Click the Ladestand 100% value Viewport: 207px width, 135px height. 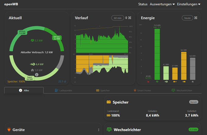[115, 115]
